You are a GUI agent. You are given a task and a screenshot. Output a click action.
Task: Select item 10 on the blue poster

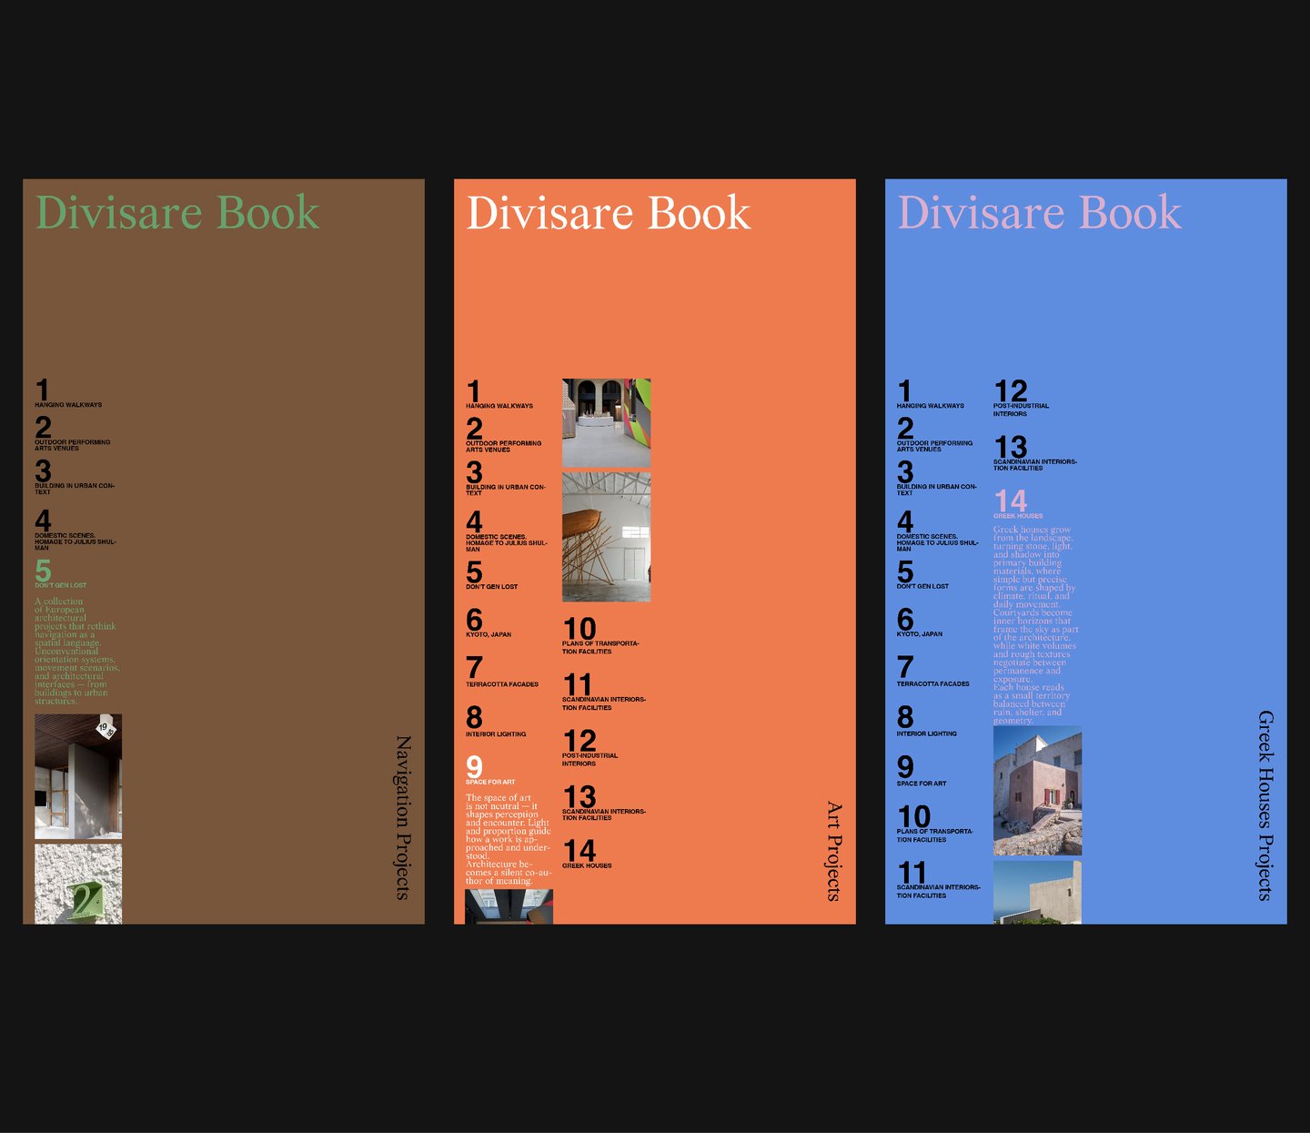click(935, 824)
